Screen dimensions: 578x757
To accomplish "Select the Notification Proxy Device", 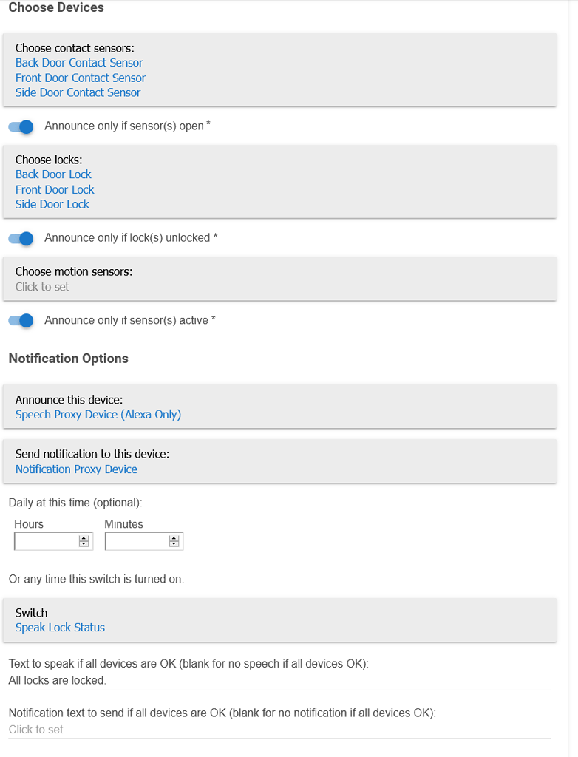I will coord(76,469).
